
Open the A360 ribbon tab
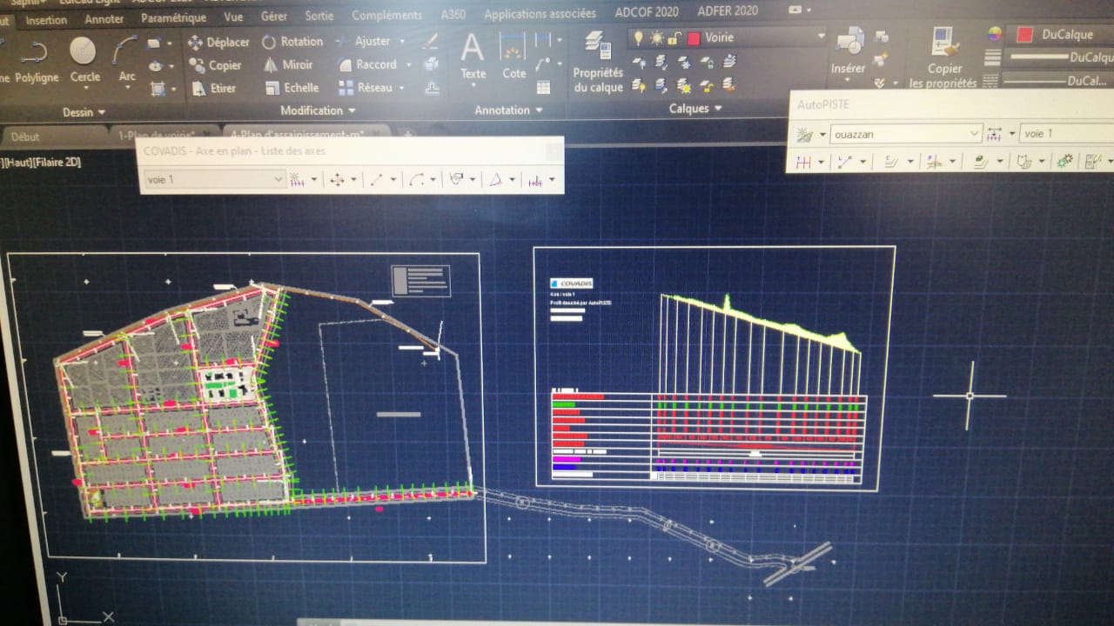pyautogui.click(x=453, y=14)
